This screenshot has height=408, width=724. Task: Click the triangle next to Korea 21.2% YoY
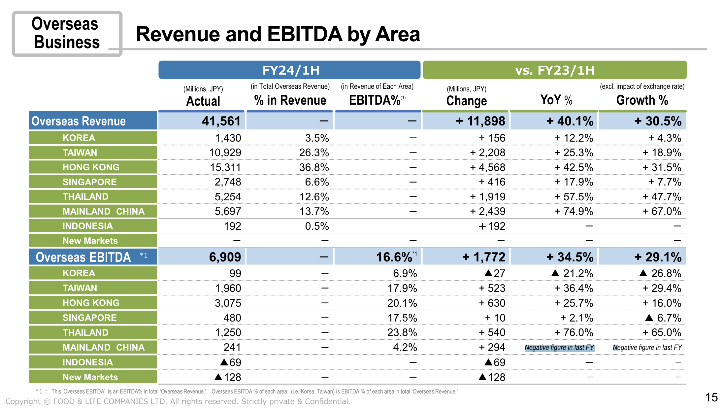tap(555, 273)
